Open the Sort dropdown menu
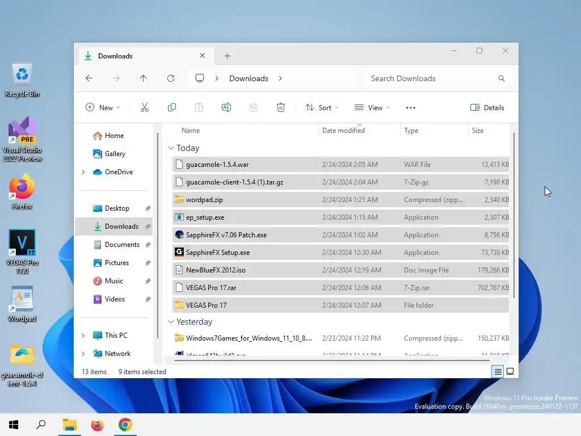 322,107
